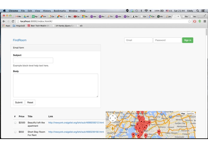Switch to the Bea tab

68,16
